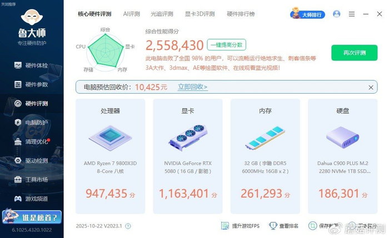The height and width of the screenshot is (238, 389).
Task: Click the 一键提高分数 button
Action: 226,45
